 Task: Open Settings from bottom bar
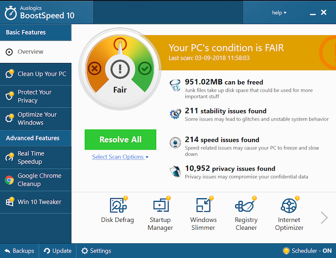coord(96,251)
